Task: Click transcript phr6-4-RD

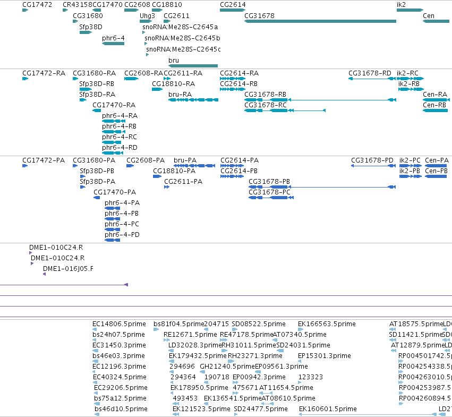Action: (x=120, y=148)
